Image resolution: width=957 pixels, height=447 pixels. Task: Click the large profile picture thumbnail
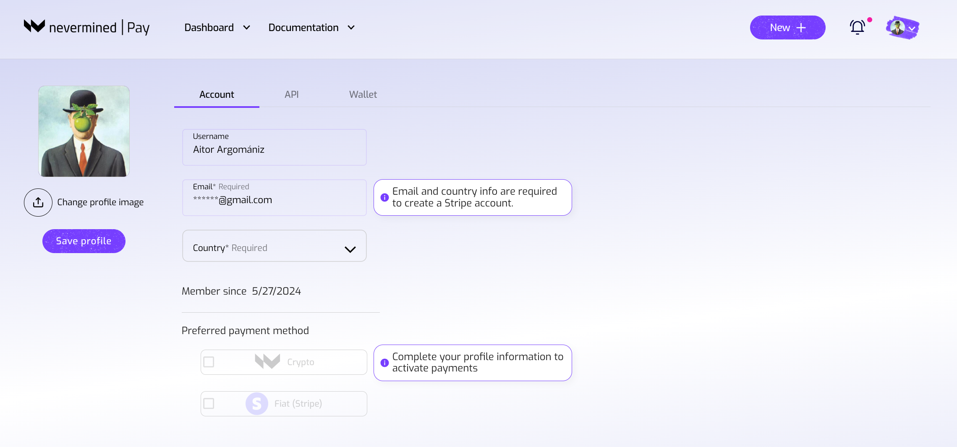click(x=84, y=131)
